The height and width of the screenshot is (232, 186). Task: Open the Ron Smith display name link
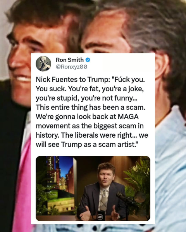point(70,60)
